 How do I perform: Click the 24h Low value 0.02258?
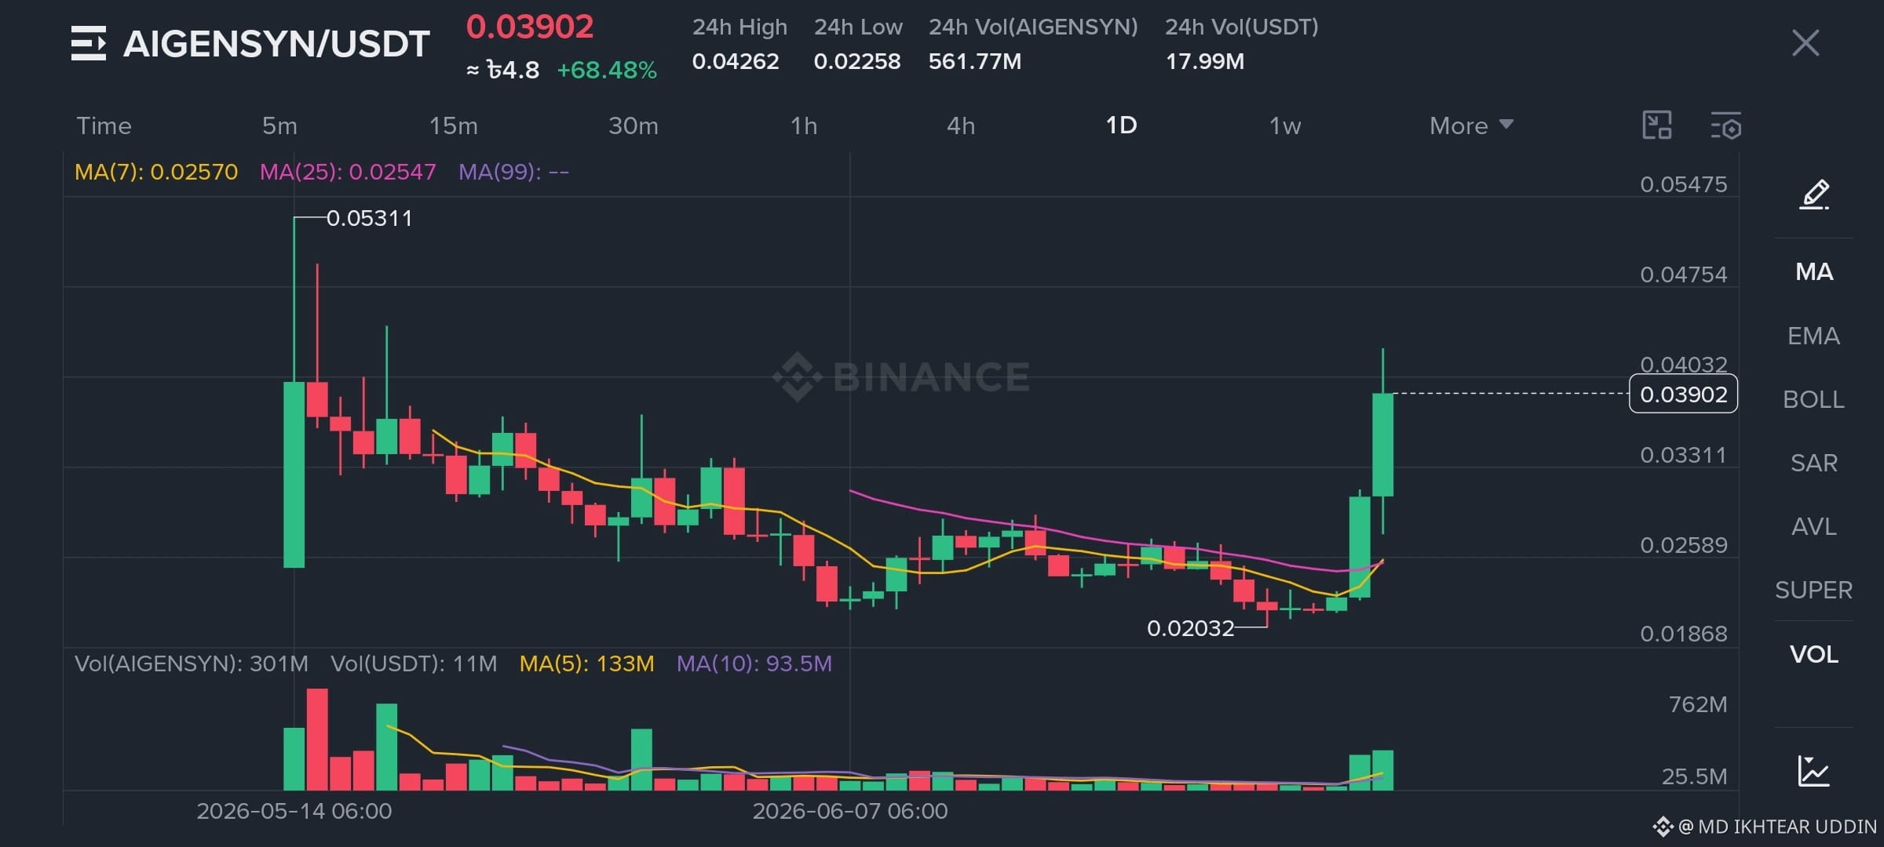pos(857,61)
